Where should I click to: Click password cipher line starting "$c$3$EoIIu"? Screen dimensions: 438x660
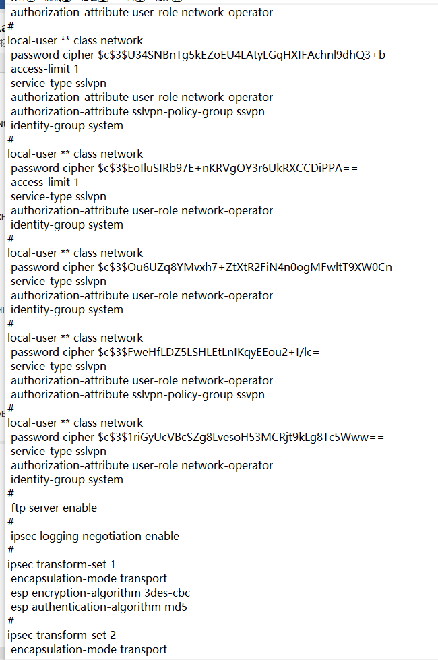(x=184, y=168)
